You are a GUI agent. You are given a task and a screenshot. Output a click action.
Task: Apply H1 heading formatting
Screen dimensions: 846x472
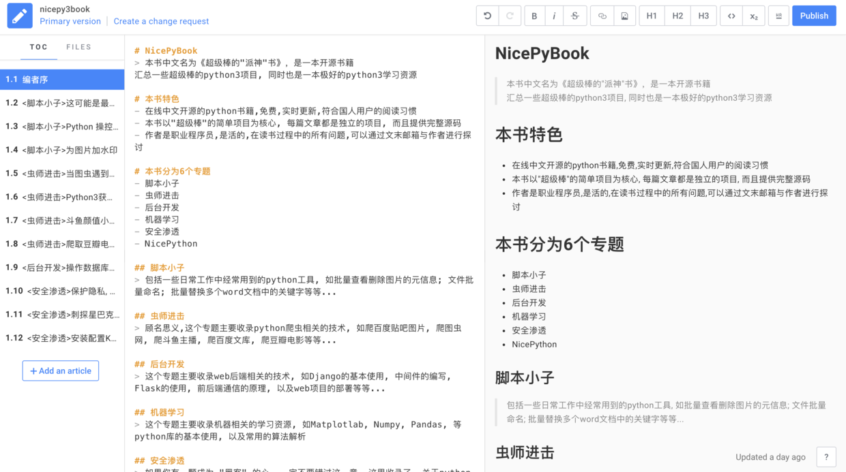point(651,15)
